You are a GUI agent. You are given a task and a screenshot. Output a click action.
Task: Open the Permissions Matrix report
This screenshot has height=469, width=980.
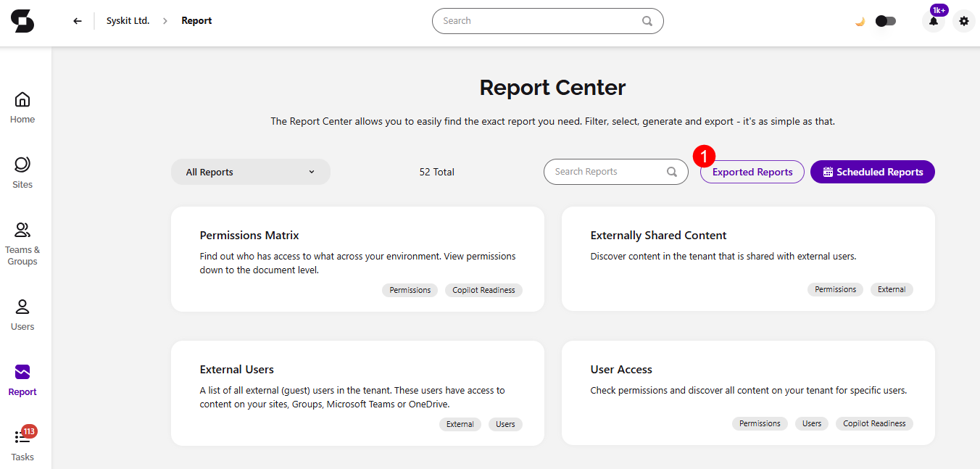[357, 259]
